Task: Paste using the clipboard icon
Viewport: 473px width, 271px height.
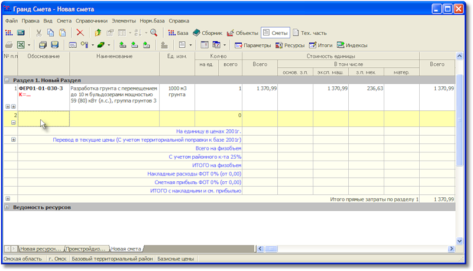Action: point(63,33)
